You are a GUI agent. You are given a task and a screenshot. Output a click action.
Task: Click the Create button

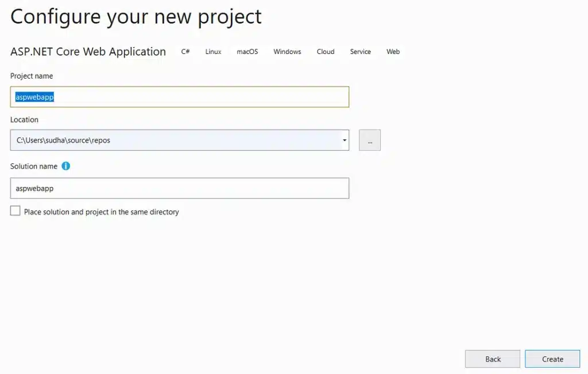click(552, 359)
